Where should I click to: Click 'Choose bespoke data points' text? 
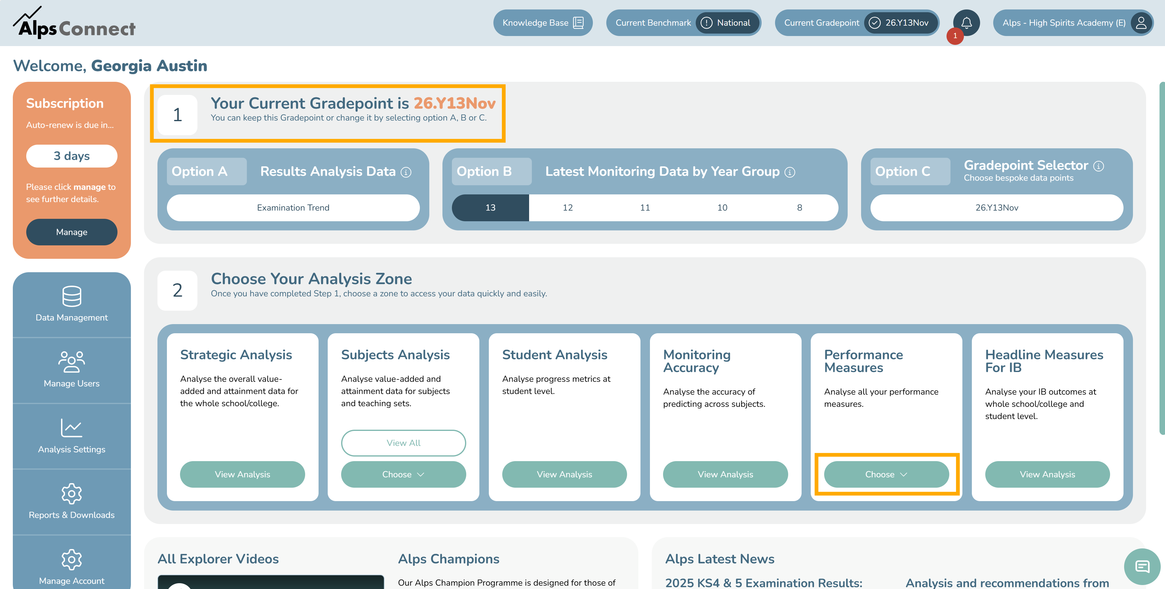(x=1019, y=178)
